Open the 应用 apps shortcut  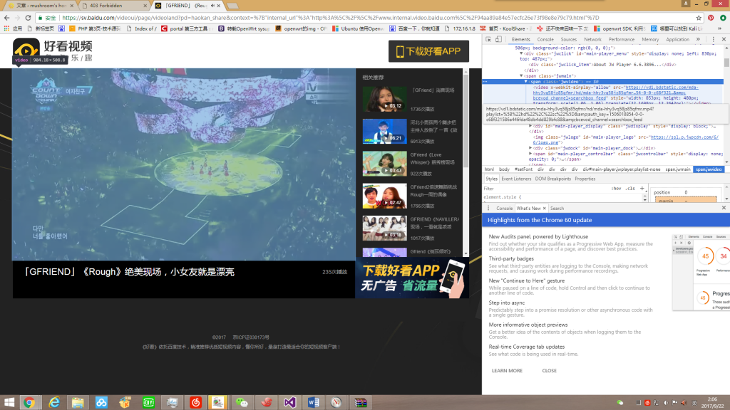click(13, 28)
